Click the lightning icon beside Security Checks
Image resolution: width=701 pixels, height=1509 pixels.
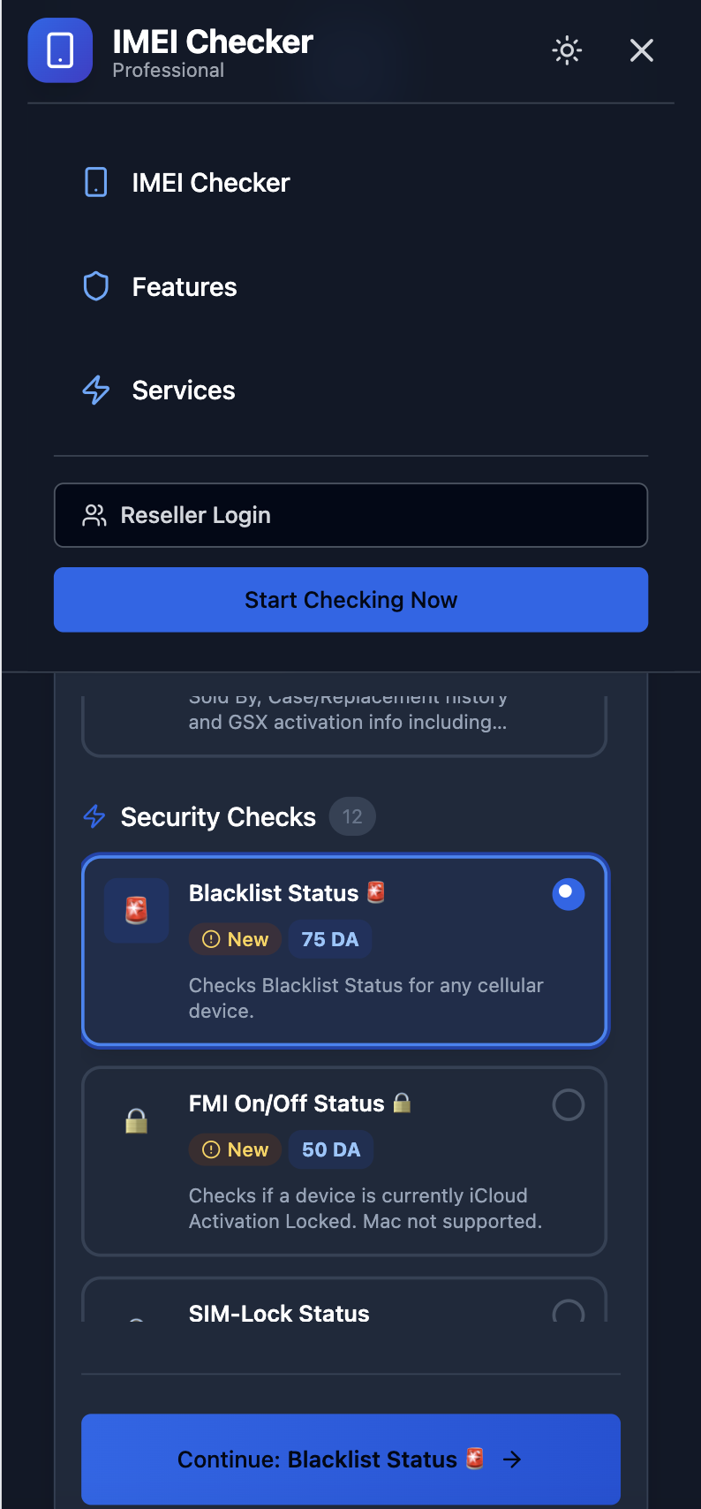94,816
